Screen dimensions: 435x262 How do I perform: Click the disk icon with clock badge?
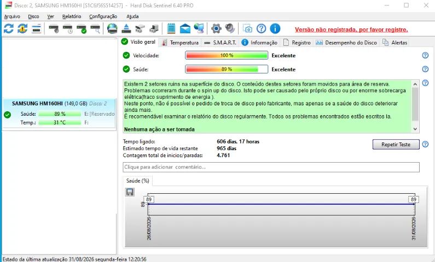67,28
